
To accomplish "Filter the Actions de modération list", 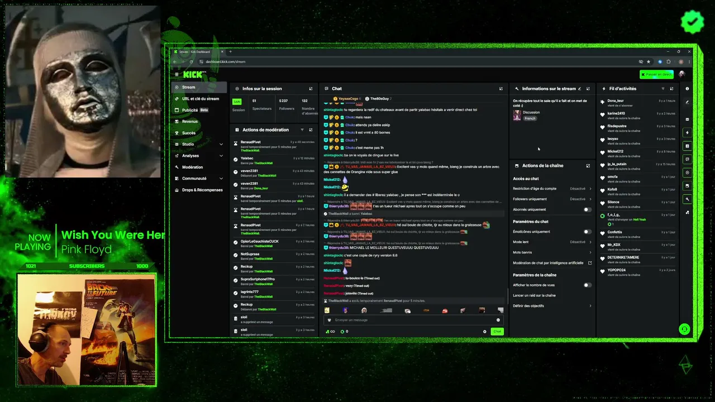I will (302, 130).
